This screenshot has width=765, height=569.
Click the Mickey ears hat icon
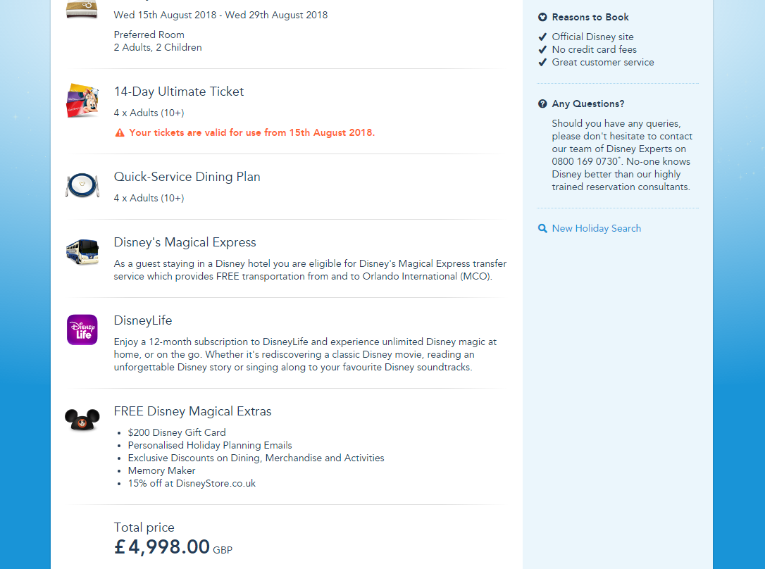(x=82, y=420)
